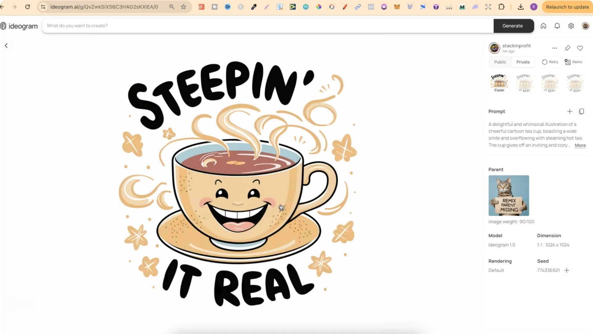
Task: Open the Chrome extensions puzzle menu
Action: coord(502,6)
